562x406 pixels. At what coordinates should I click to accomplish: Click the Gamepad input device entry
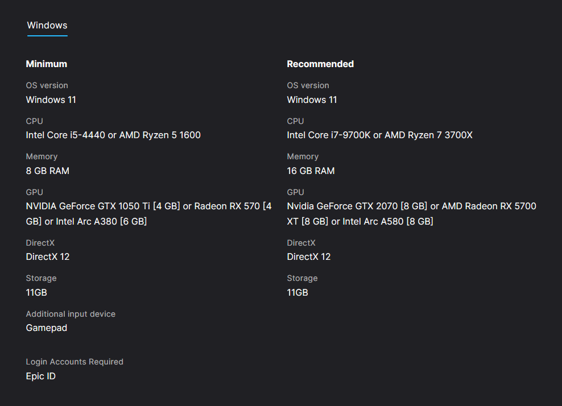click(x=47, y=328)
